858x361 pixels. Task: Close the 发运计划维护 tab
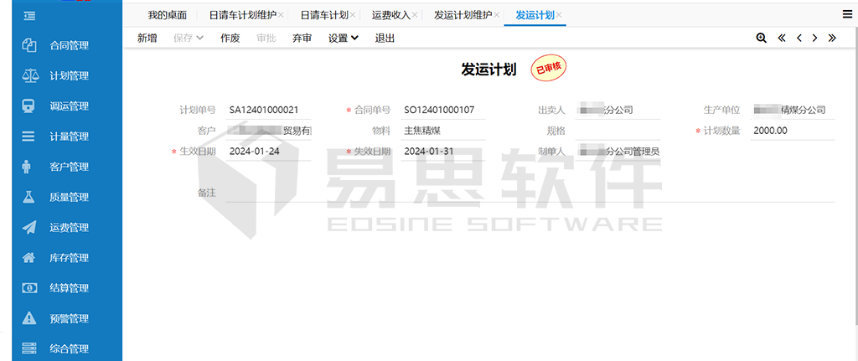497,15
